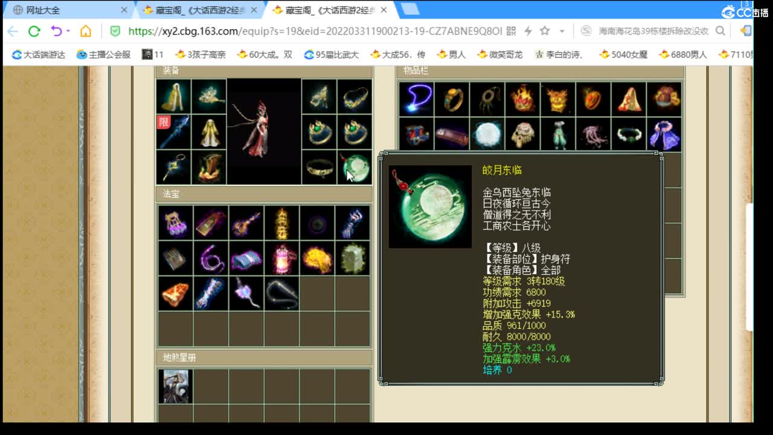Open the 大话端游达 bookmark
Image resolution: width=773 pixels, height=435 pixels.
pos(39,54)
